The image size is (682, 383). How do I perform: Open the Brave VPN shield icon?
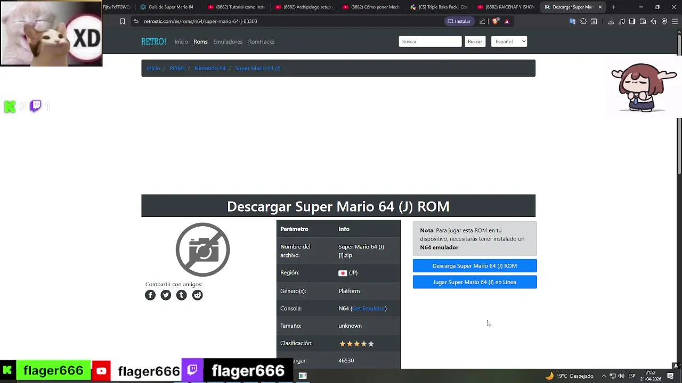tap(664, 21)
